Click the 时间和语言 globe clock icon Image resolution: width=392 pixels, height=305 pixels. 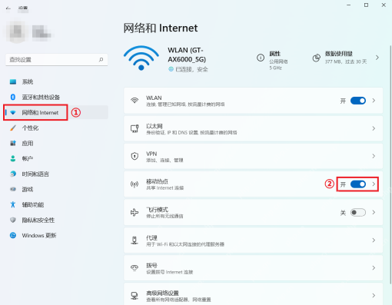13,174
